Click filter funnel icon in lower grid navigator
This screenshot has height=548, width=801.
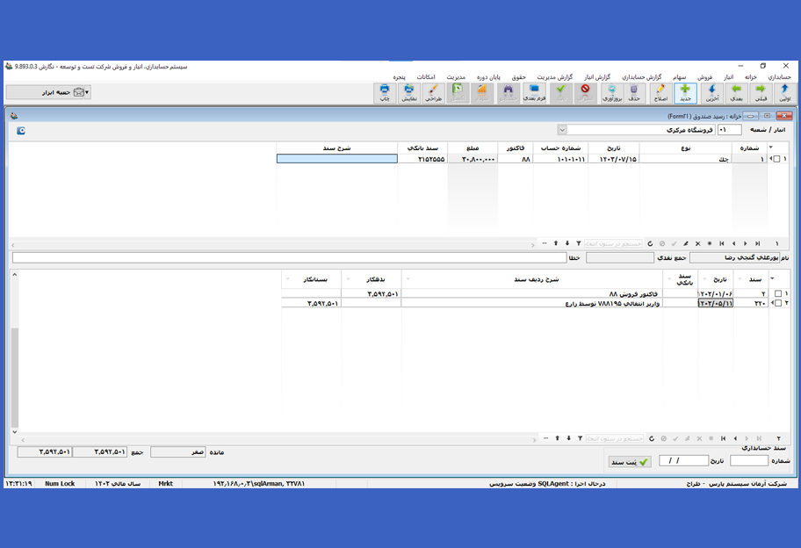(581, 438)
